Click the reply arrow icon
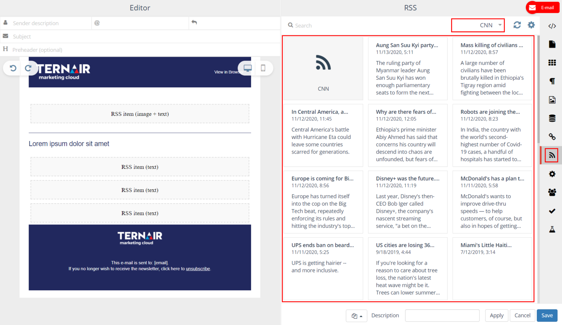Viewport: 562px width, 325px height. pos(194,23)
